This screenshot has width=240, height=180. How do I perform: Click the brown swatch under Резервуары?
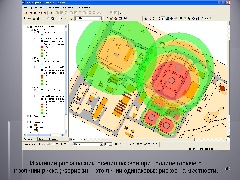[x=35, y=125]
